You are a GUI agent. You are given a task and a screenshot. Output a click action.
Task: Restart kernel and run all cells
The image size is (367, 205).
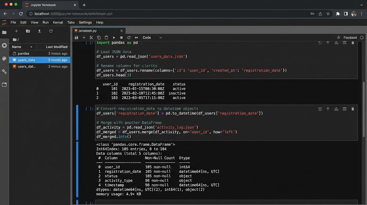coord(137,38)
